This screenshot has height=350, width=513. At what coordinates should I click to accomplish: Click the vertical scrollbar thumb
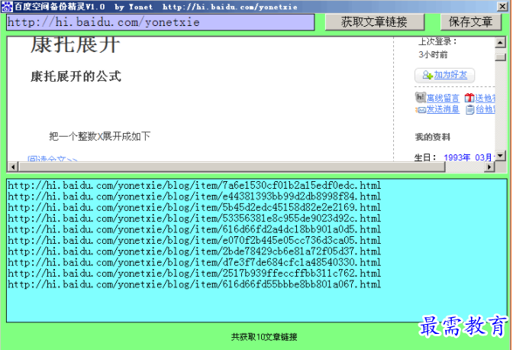point(500,57)
